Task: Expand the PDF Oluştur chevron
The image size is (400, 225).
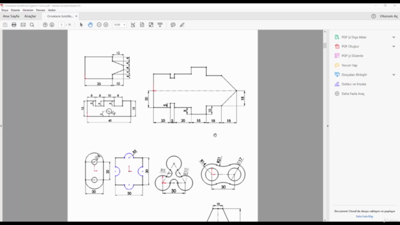Action: (394, 46)
